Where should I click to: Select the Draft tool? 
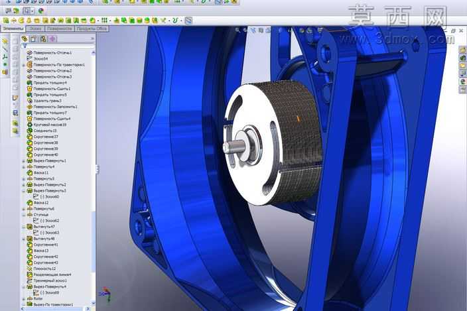124,21
